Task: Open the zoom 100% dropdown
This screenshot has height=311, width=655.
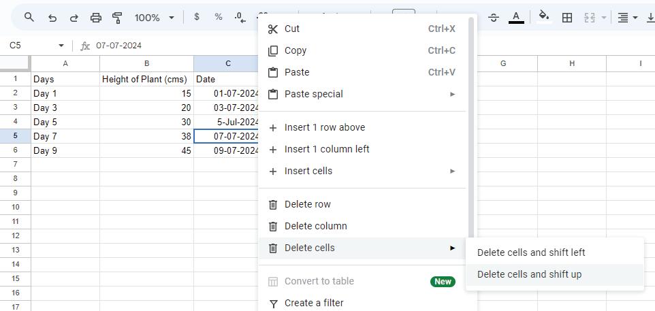Action: point(155,17)
